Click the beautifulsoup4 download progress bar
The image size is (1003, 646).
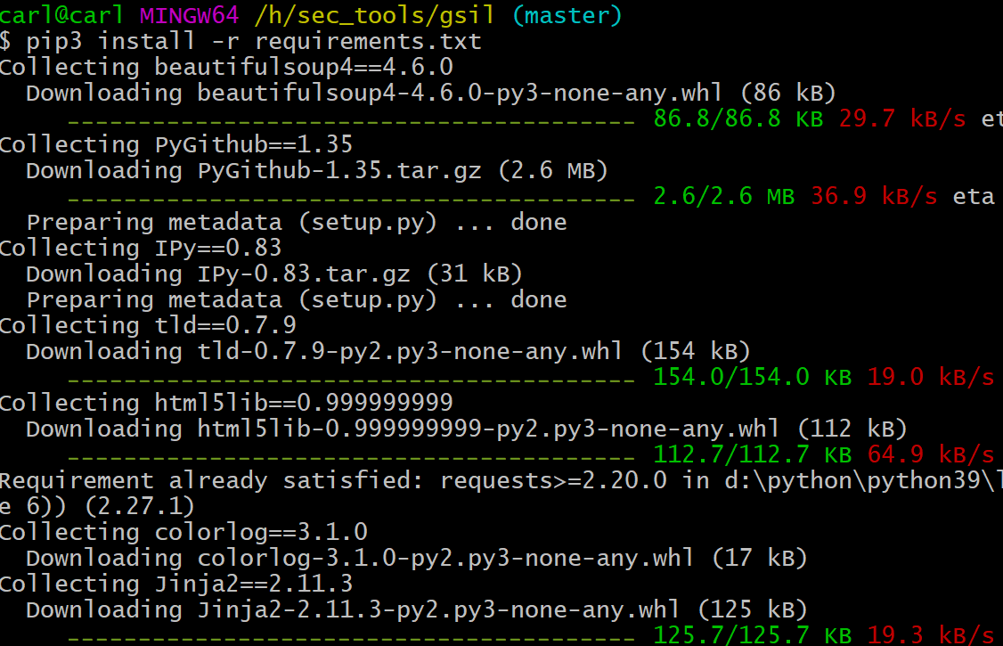click(x=351, y=122)
